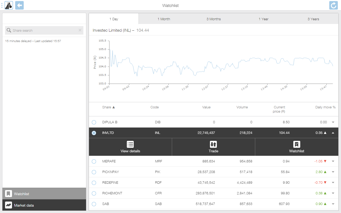Focus the Share search input field
Screen dimensions: 341x213
point(44,30)
